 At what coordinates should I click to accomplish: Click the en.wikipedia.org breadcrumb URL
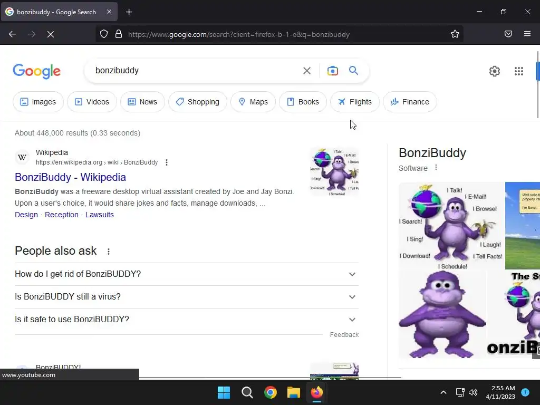tap(97, 162)
